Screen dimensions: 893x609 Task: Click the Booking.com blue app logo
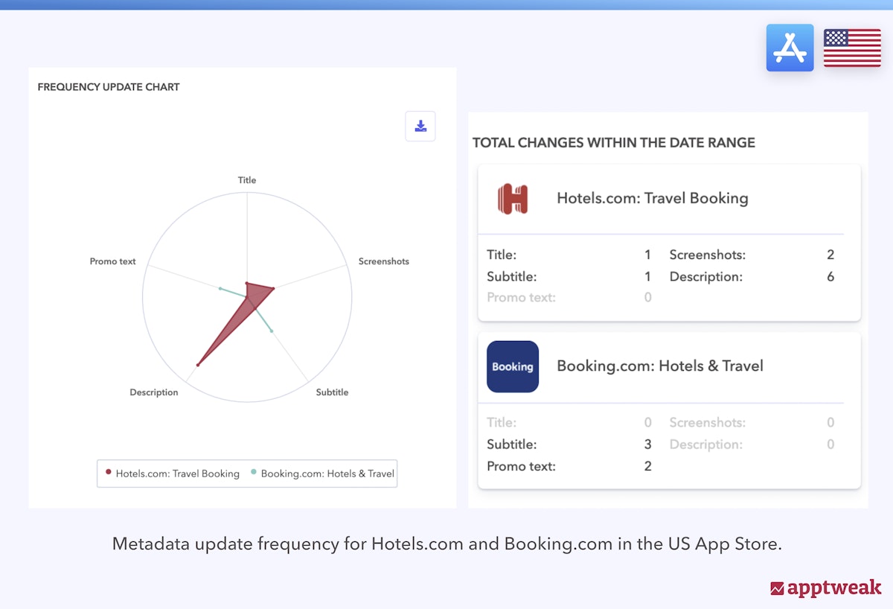coord(513,366)
